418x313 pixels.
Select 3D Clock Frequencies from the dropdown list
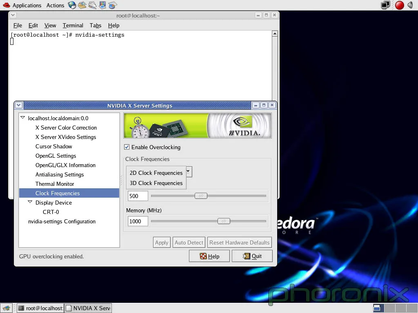(156, 183)
